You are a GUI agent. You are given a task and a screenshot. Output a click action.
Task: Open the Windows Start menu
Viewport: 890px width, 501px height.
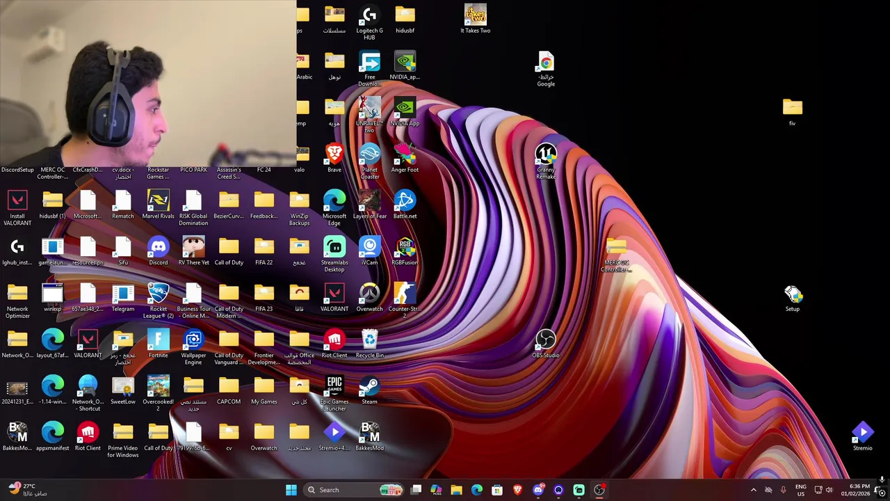pyautogui.click(x=291, y=490)
